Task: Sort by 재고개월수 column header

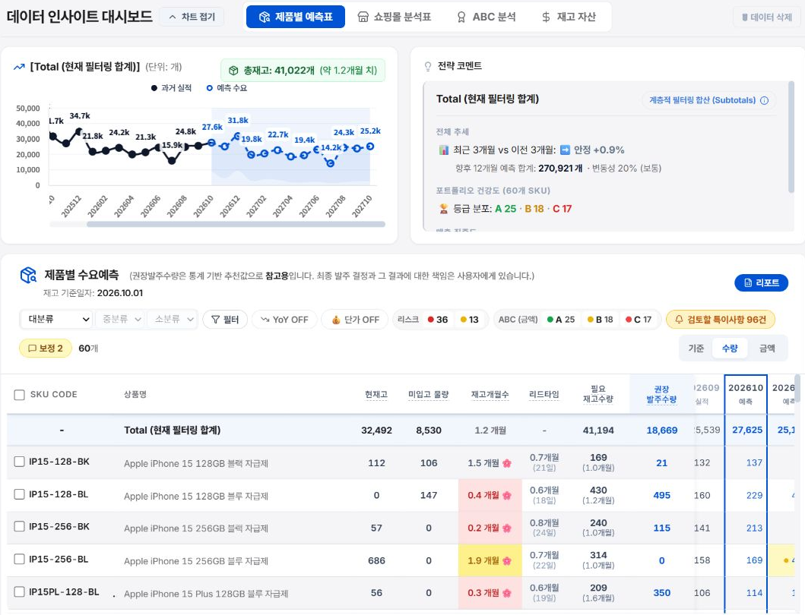Action: (490, 395)
